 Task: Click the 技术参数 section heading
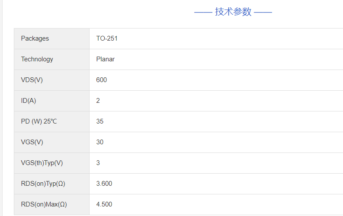tap(233, 12)
